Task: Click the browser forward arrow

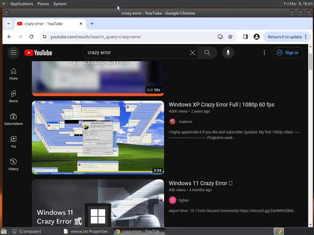Action: [x=20, y=37]
